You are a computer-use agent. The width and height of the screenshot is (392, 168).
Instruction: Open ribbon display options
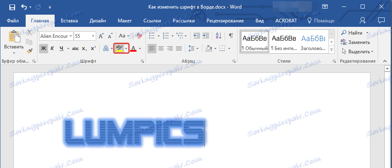click(325, 7)
